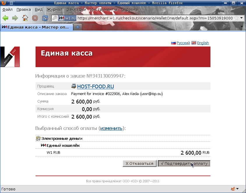Viewport: 246px width, 193px height.
Task: Open the Справка menu
Action: tap(129, 10)
